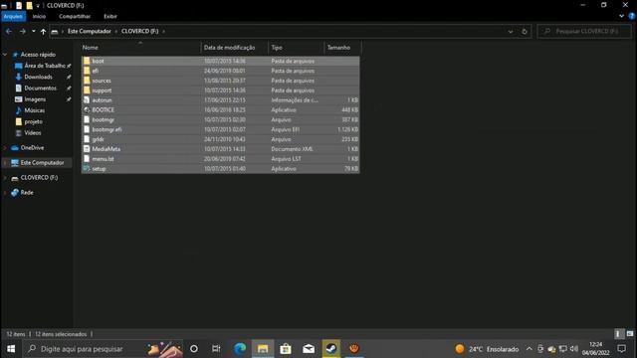Launch Microsoft Edge from taskbar
The width and height of the screenshot is (637, 358).
click(240, 349)
